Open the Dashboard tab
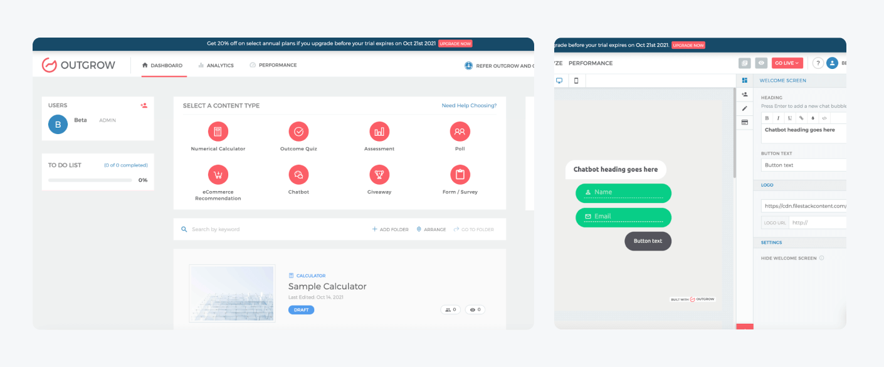This screenshot has height=367, width=884. coord(162,65)
